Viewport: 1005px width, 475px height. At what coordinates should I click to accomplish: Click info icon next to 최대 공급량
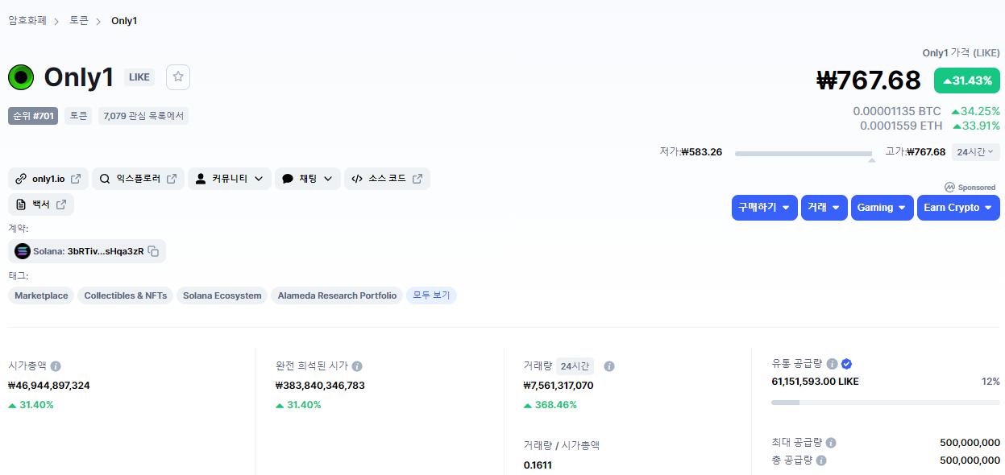(831, 443)
